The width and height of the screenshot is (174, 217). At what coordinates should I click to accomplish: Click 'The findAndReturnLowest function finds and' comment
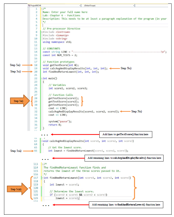tap(75, 168)
